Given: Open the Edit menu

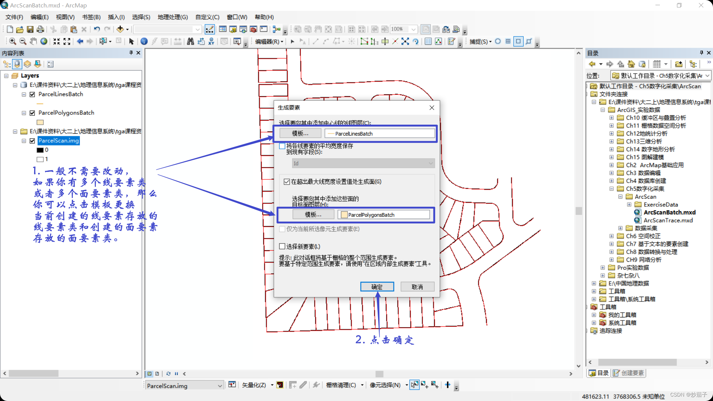Looking at the screenshot, I should click(39, 17).
